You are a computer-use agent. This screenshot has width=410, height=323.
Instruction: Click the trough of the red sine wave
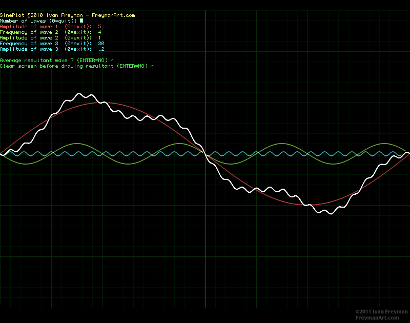(x=307, y=205)
